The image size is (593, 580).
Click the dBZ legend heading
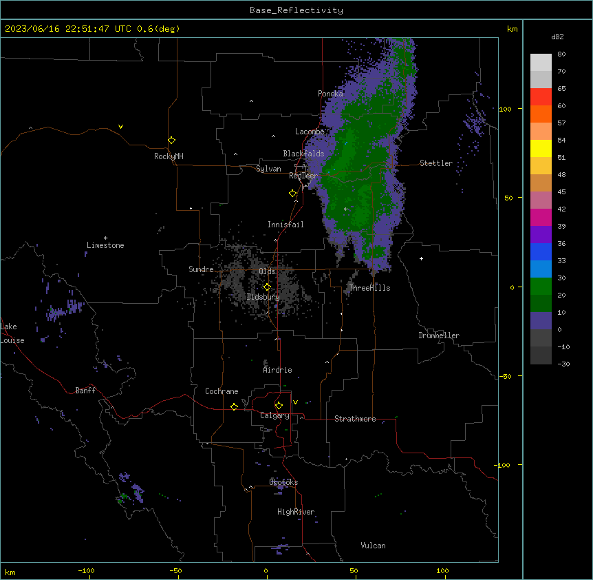pos(557,37)
